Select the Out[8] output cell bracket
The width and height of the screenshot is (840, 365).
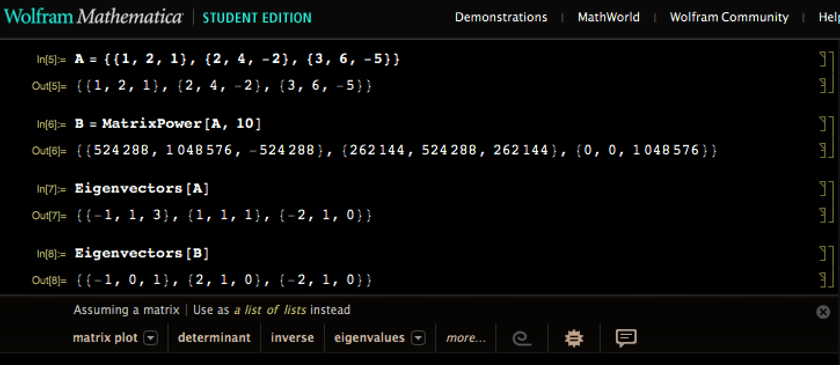pos(822,280)
